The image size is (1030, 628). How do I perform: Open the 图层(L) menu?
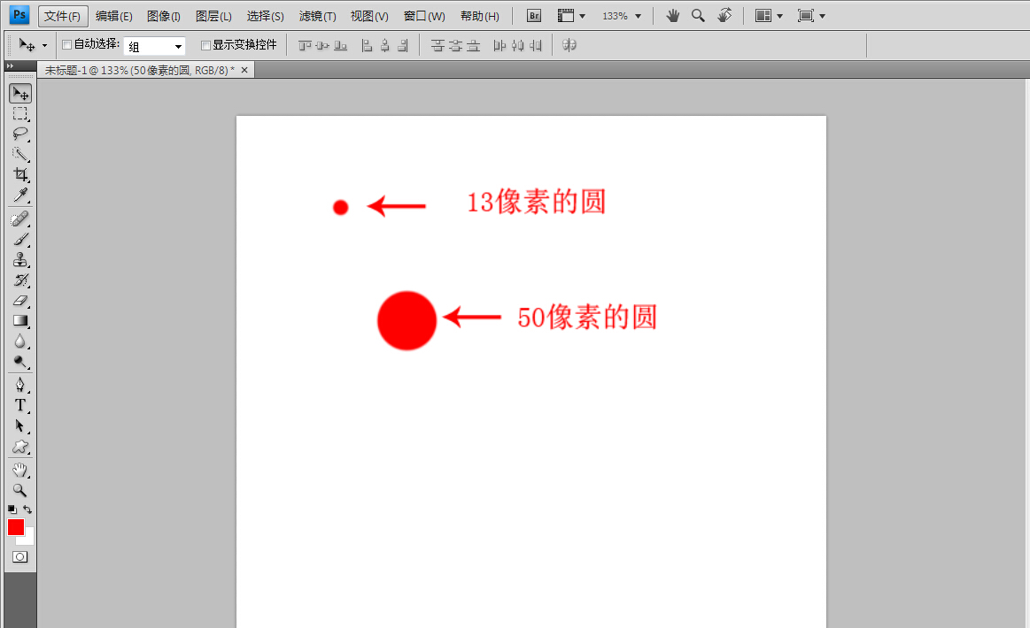(213, 16)
